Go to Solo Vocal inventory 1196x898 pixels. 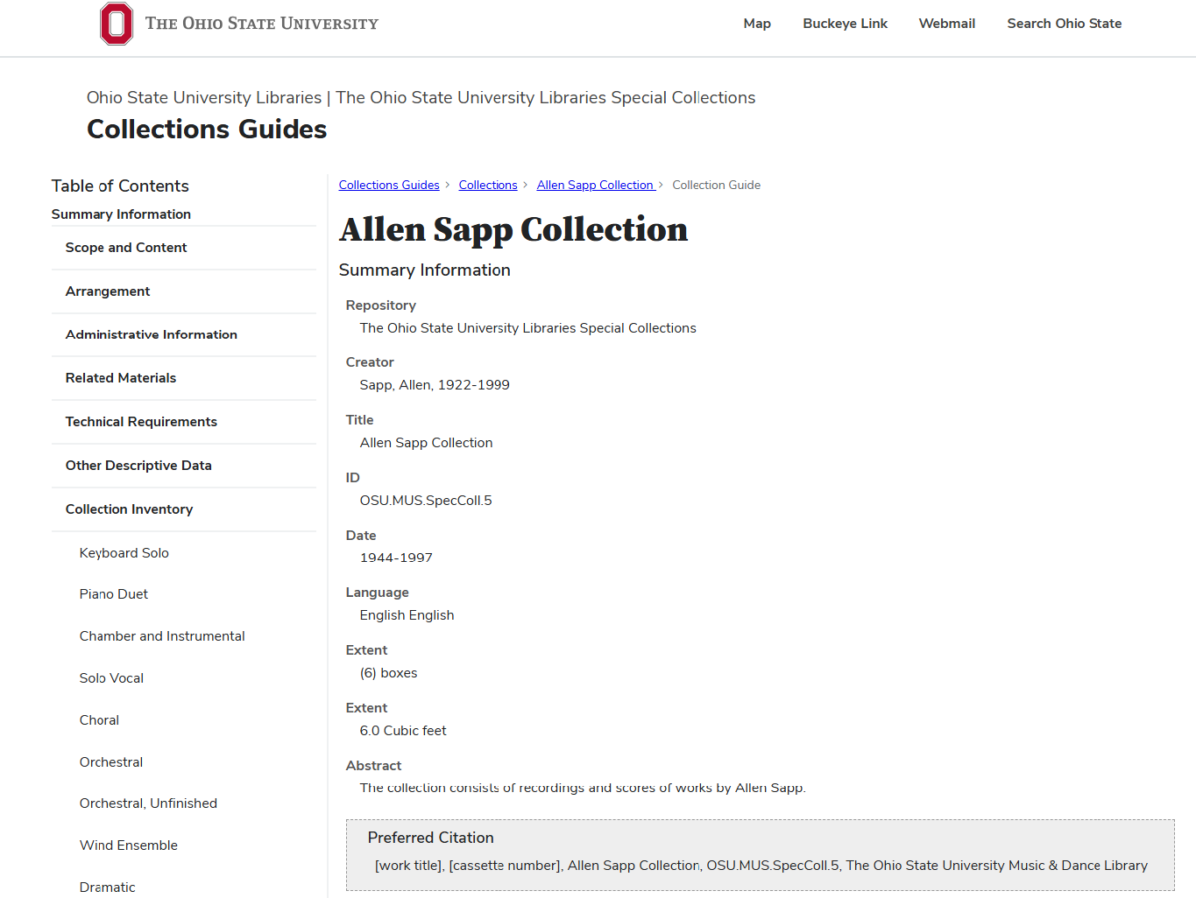click(x=111, y=678)
